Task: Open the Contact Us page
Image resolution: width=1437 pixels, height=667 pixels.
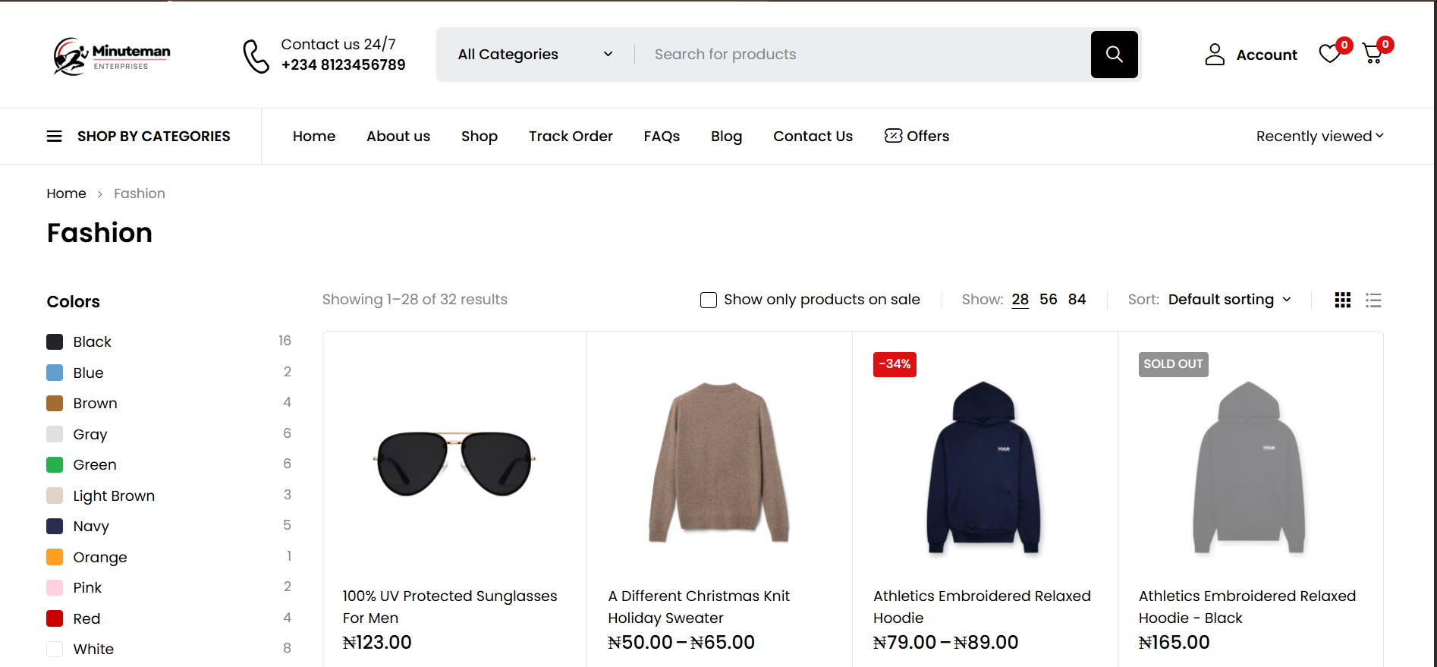Action: coord(813,137)
